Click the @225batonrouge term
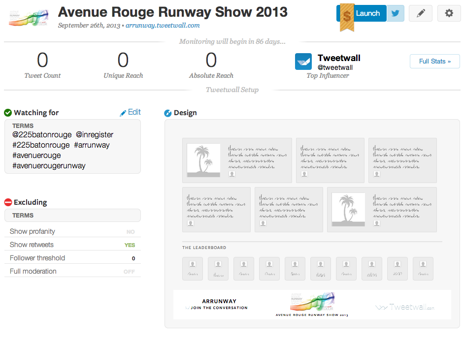The image size is (463, 345). [42, 134]
